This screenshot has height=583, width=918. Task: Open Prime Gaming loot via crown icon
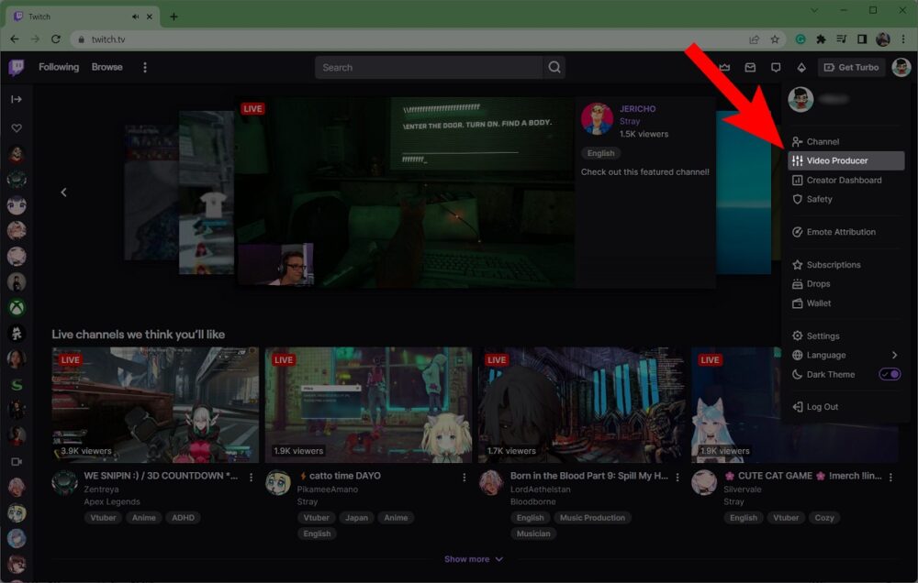[x=724, y=67]
